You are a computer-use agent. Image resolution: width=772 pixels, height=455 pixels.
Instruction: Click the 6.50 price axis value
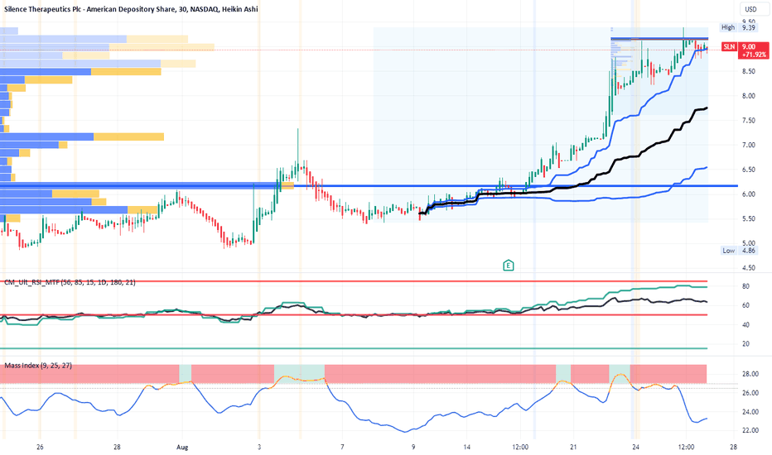pos(748,170)
